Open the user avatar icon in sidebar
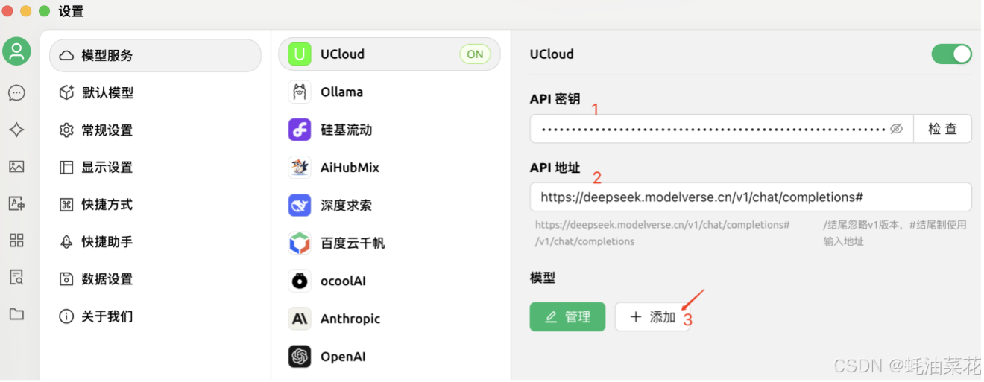Screen dimensions: 984x382 pos(16,51)
